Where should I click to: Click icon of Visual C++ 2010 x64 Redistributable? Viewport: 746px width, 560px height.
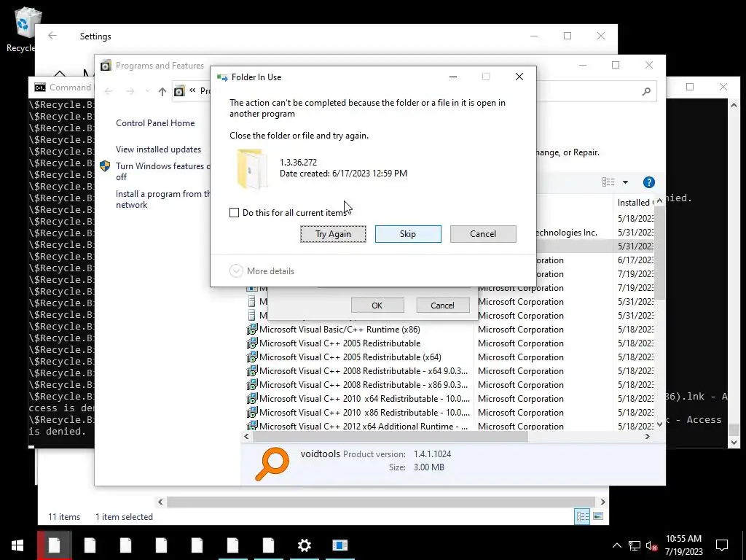[x=251, y=399]
